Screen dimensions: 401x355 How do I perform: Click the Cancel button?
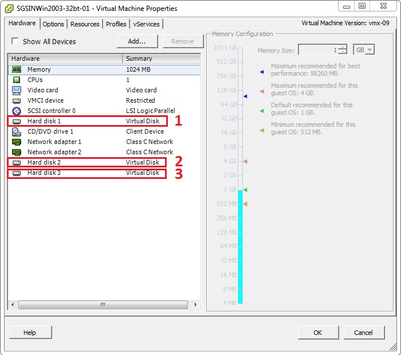[364, 333]
